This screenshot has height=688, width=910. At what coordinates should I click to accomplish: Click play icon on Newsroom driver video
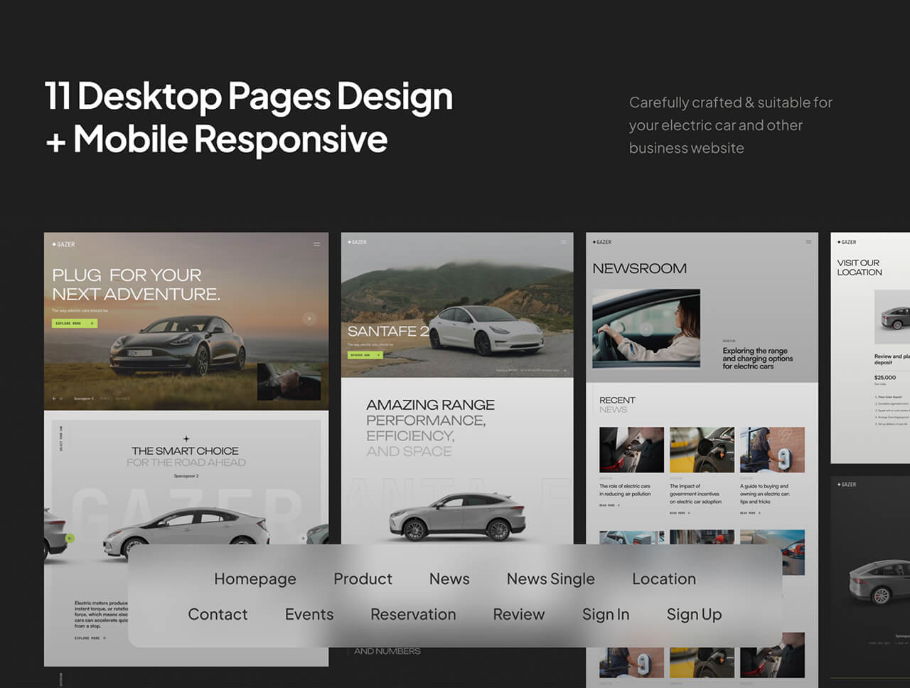click(646, 329)
